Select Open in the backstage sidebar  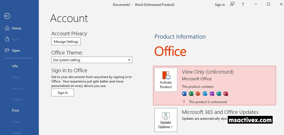pos(16,51)
